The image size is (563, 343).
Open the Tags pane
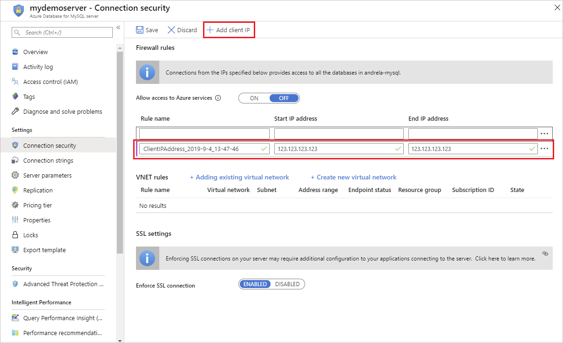[29, 96]
